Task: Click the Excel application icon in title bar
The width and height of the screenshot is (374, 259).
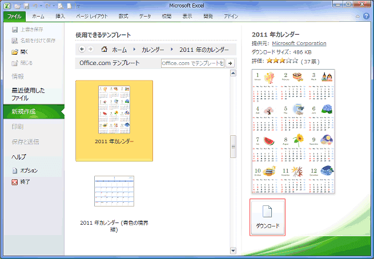Action: pos(7,6)
